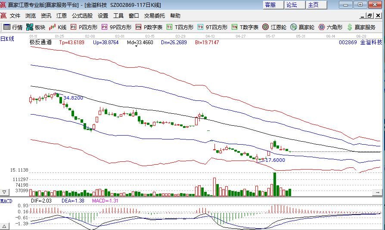This screenshot has height=230, width=385.
Task: Open the 板块 sector view
Action: [36, 27]
